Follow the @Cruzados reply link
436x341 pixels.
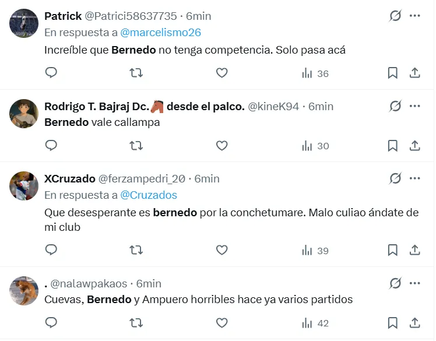(x=149, y=195)
